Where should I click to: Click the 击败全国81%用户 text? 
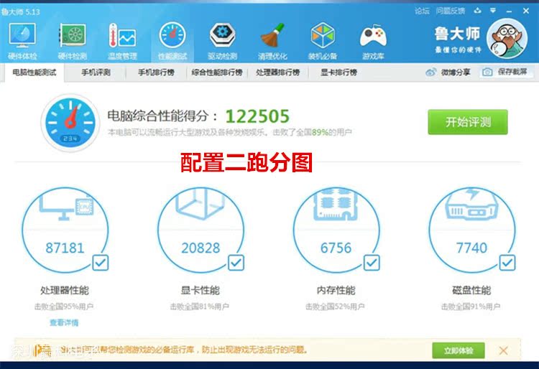(200, 307)
